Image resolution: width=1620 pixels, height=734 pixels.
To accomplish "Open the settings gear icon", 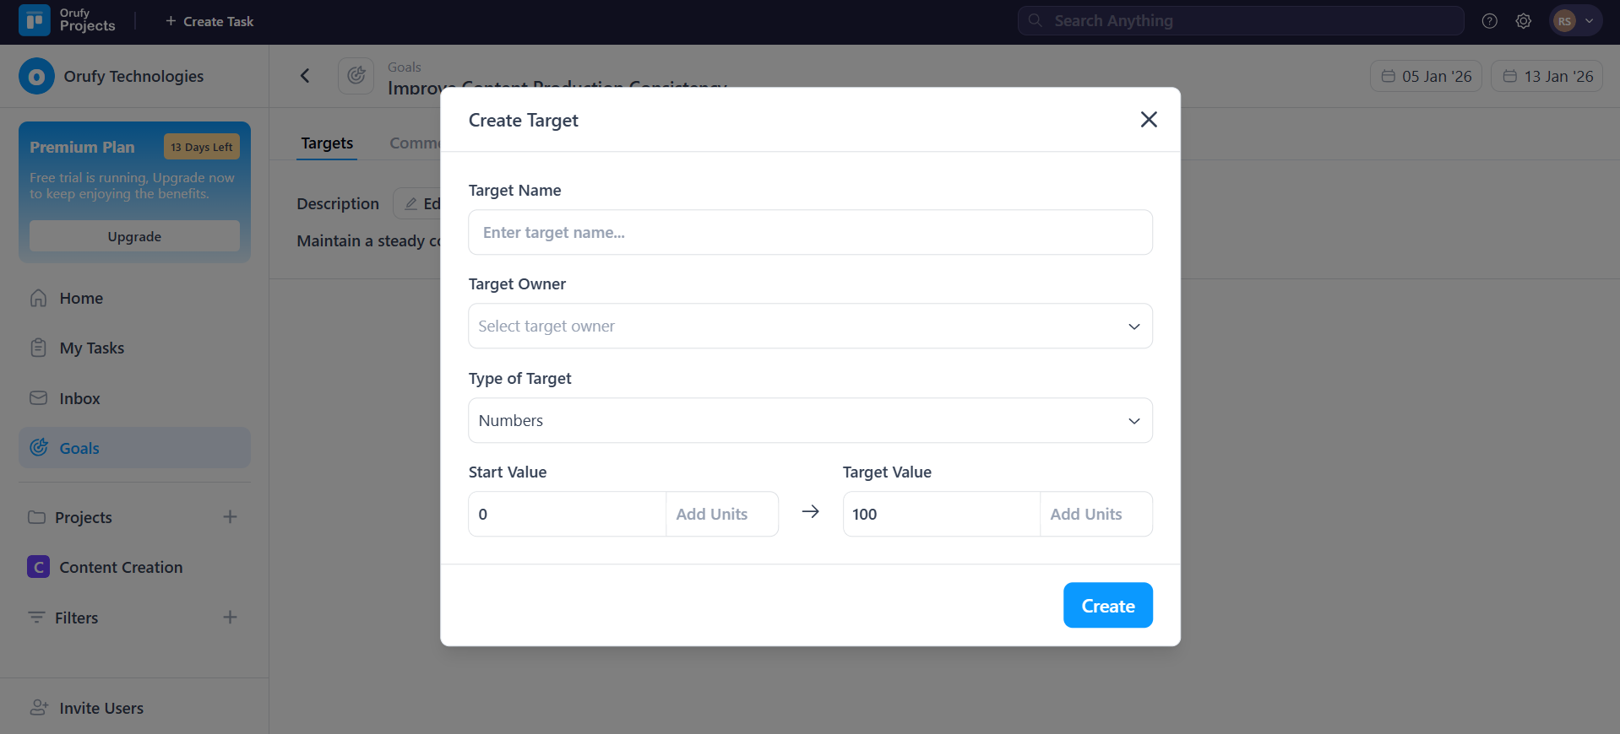I will pyautogui.click(x=1524, y=20).
